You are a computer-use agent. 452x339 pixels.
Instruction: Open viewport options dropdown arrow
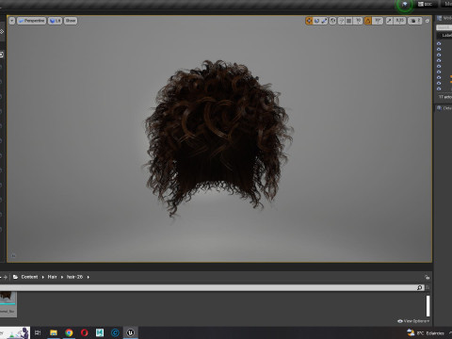[x=12, y=21]
